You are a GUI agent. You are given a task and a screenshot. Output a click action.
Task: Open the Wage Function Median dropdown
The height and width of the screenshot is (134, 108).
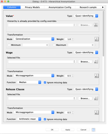coord(29,82)
